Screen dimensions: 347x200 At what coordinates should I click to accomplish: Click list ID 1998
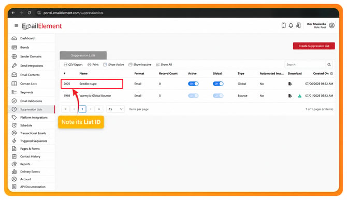coord(67,96)
